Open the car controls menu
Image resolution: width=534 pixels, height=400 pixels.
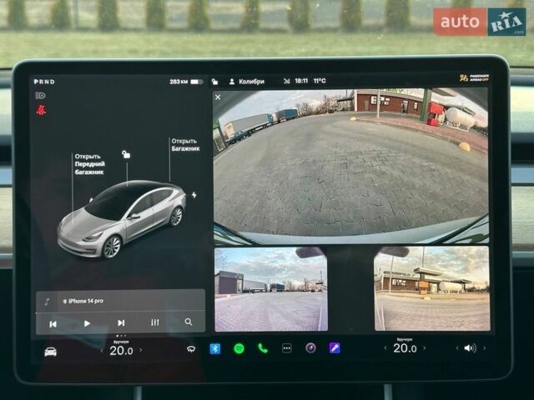51,351
